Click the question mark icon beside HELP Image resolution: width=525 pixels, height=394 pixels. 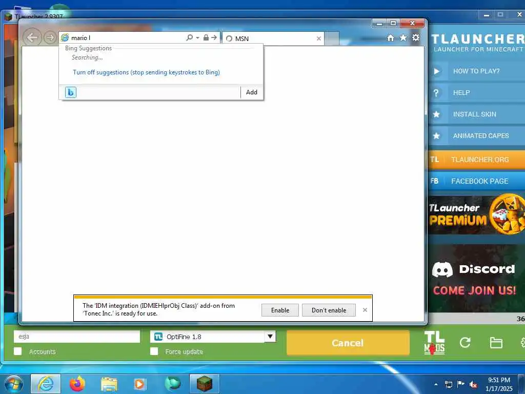(x=436, y=93)
